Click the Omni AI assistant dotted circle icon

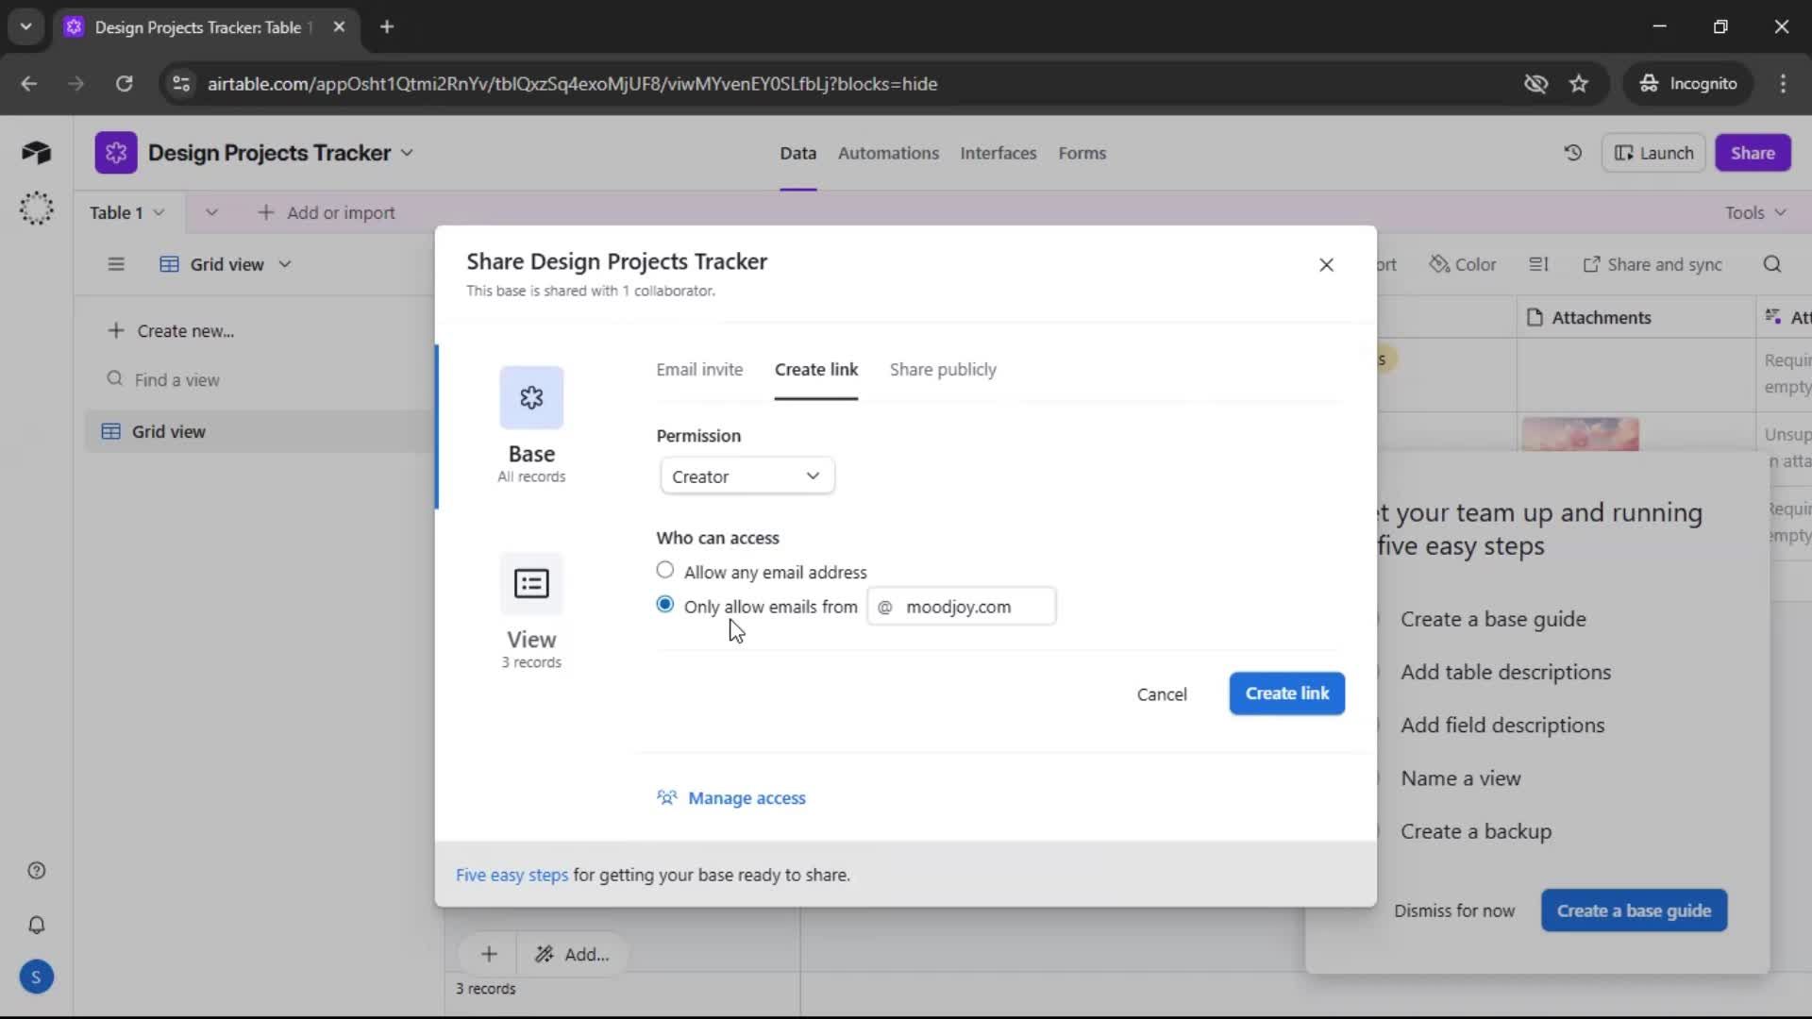pyautogui.click(x=36, y=209)
